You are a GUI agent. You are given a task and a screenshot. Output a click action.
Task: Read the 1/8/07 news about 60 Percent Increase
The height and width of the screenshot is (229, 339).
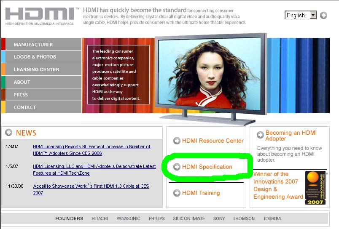[x=91, y=150]
